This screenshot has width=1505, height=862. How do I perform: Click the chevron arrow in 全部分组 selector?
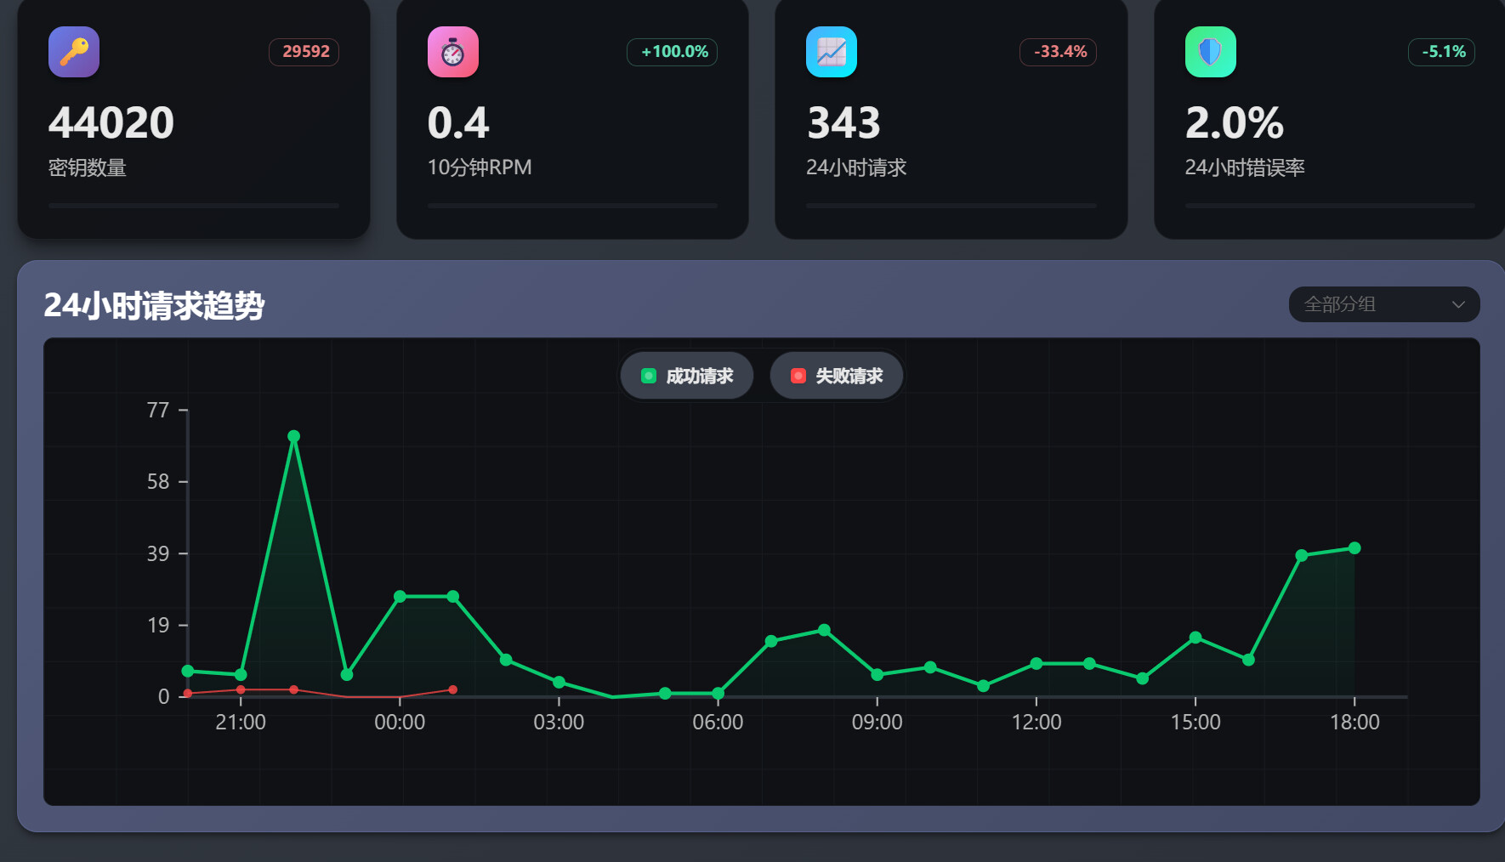coord(1458,304)
